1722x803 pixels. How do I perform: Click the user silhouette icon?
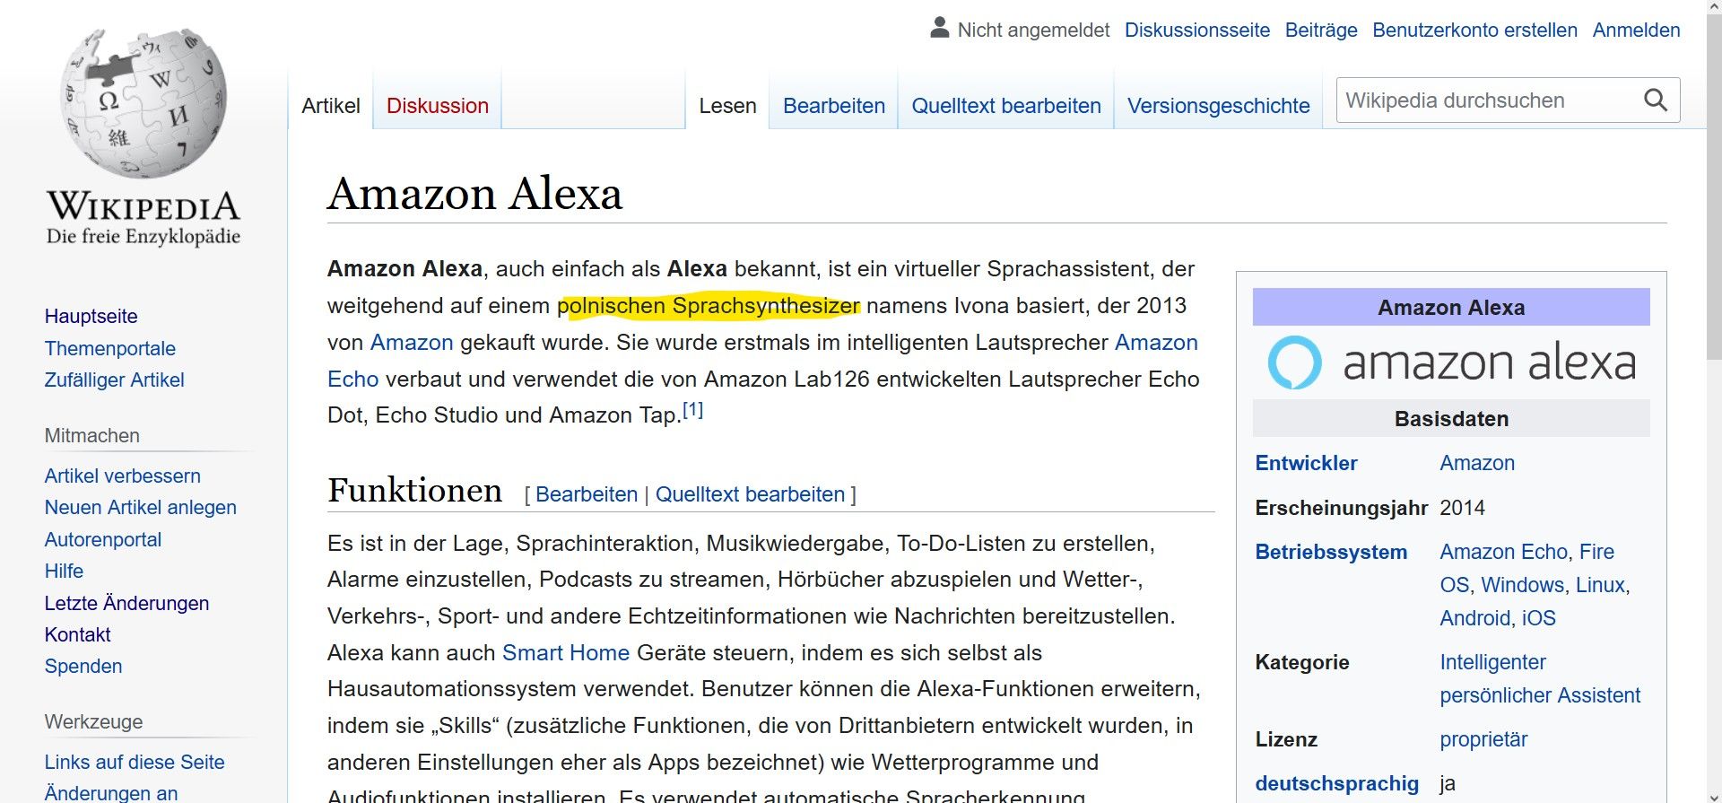939,29
